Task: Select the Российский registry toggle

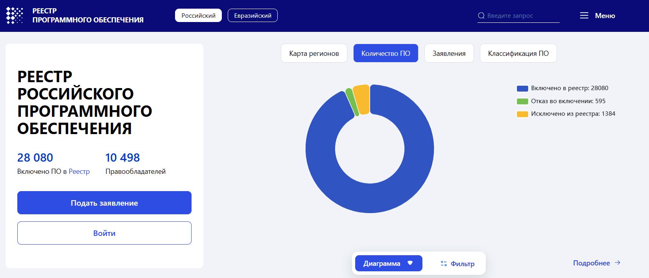Action: tap(198, 16)
